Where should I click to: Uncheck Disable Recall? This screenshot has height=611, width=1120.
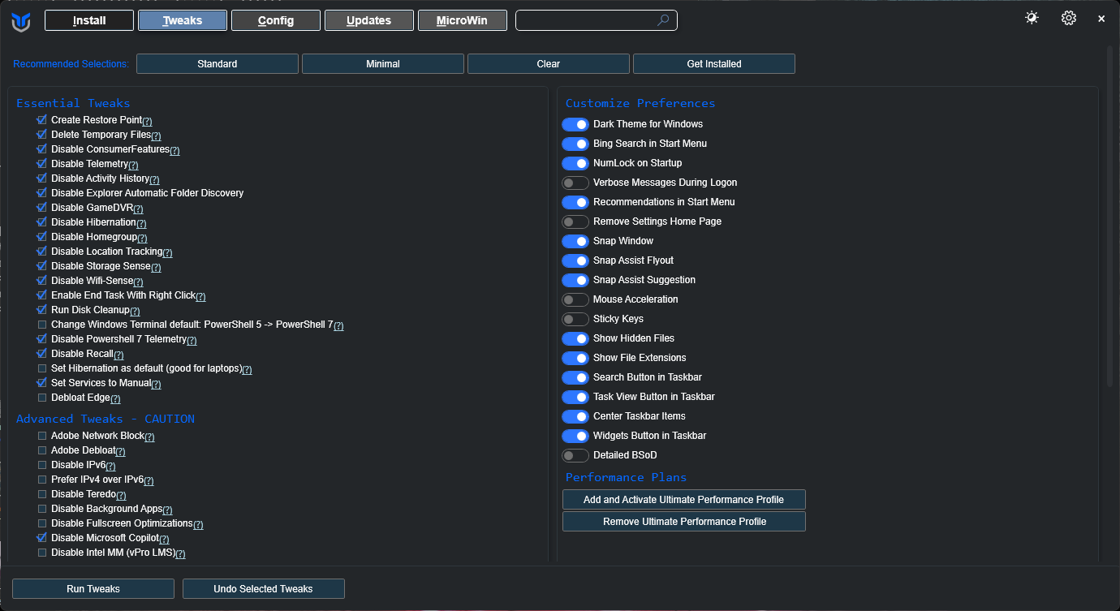click(42, 354)
